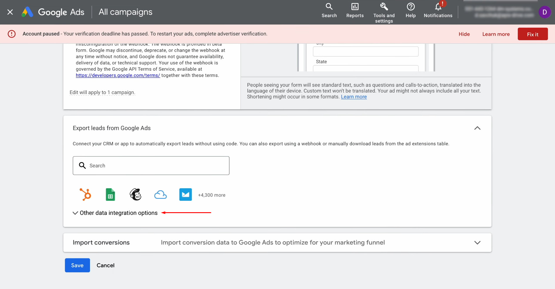
Task: Click the account paused warning icon
Action: point(12,34)
